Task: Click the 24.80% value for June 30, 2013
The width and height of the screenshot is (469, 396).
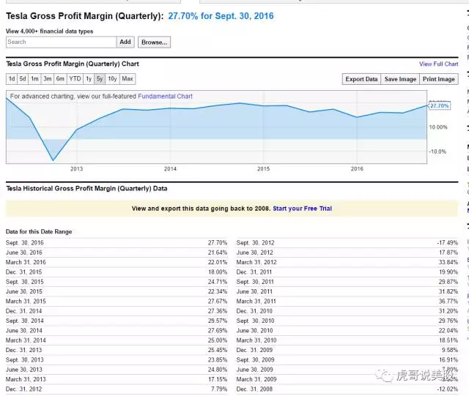Action: [218, 370]
